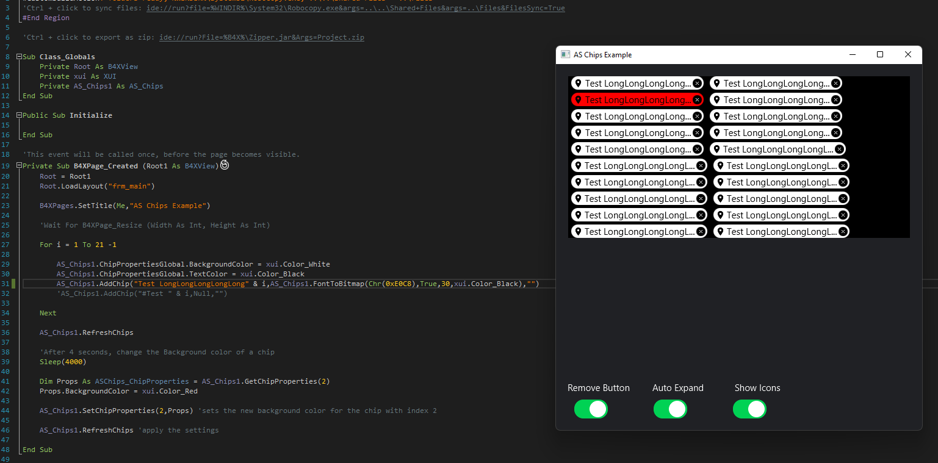Click line number 48 in the gutter

[6, 450]
